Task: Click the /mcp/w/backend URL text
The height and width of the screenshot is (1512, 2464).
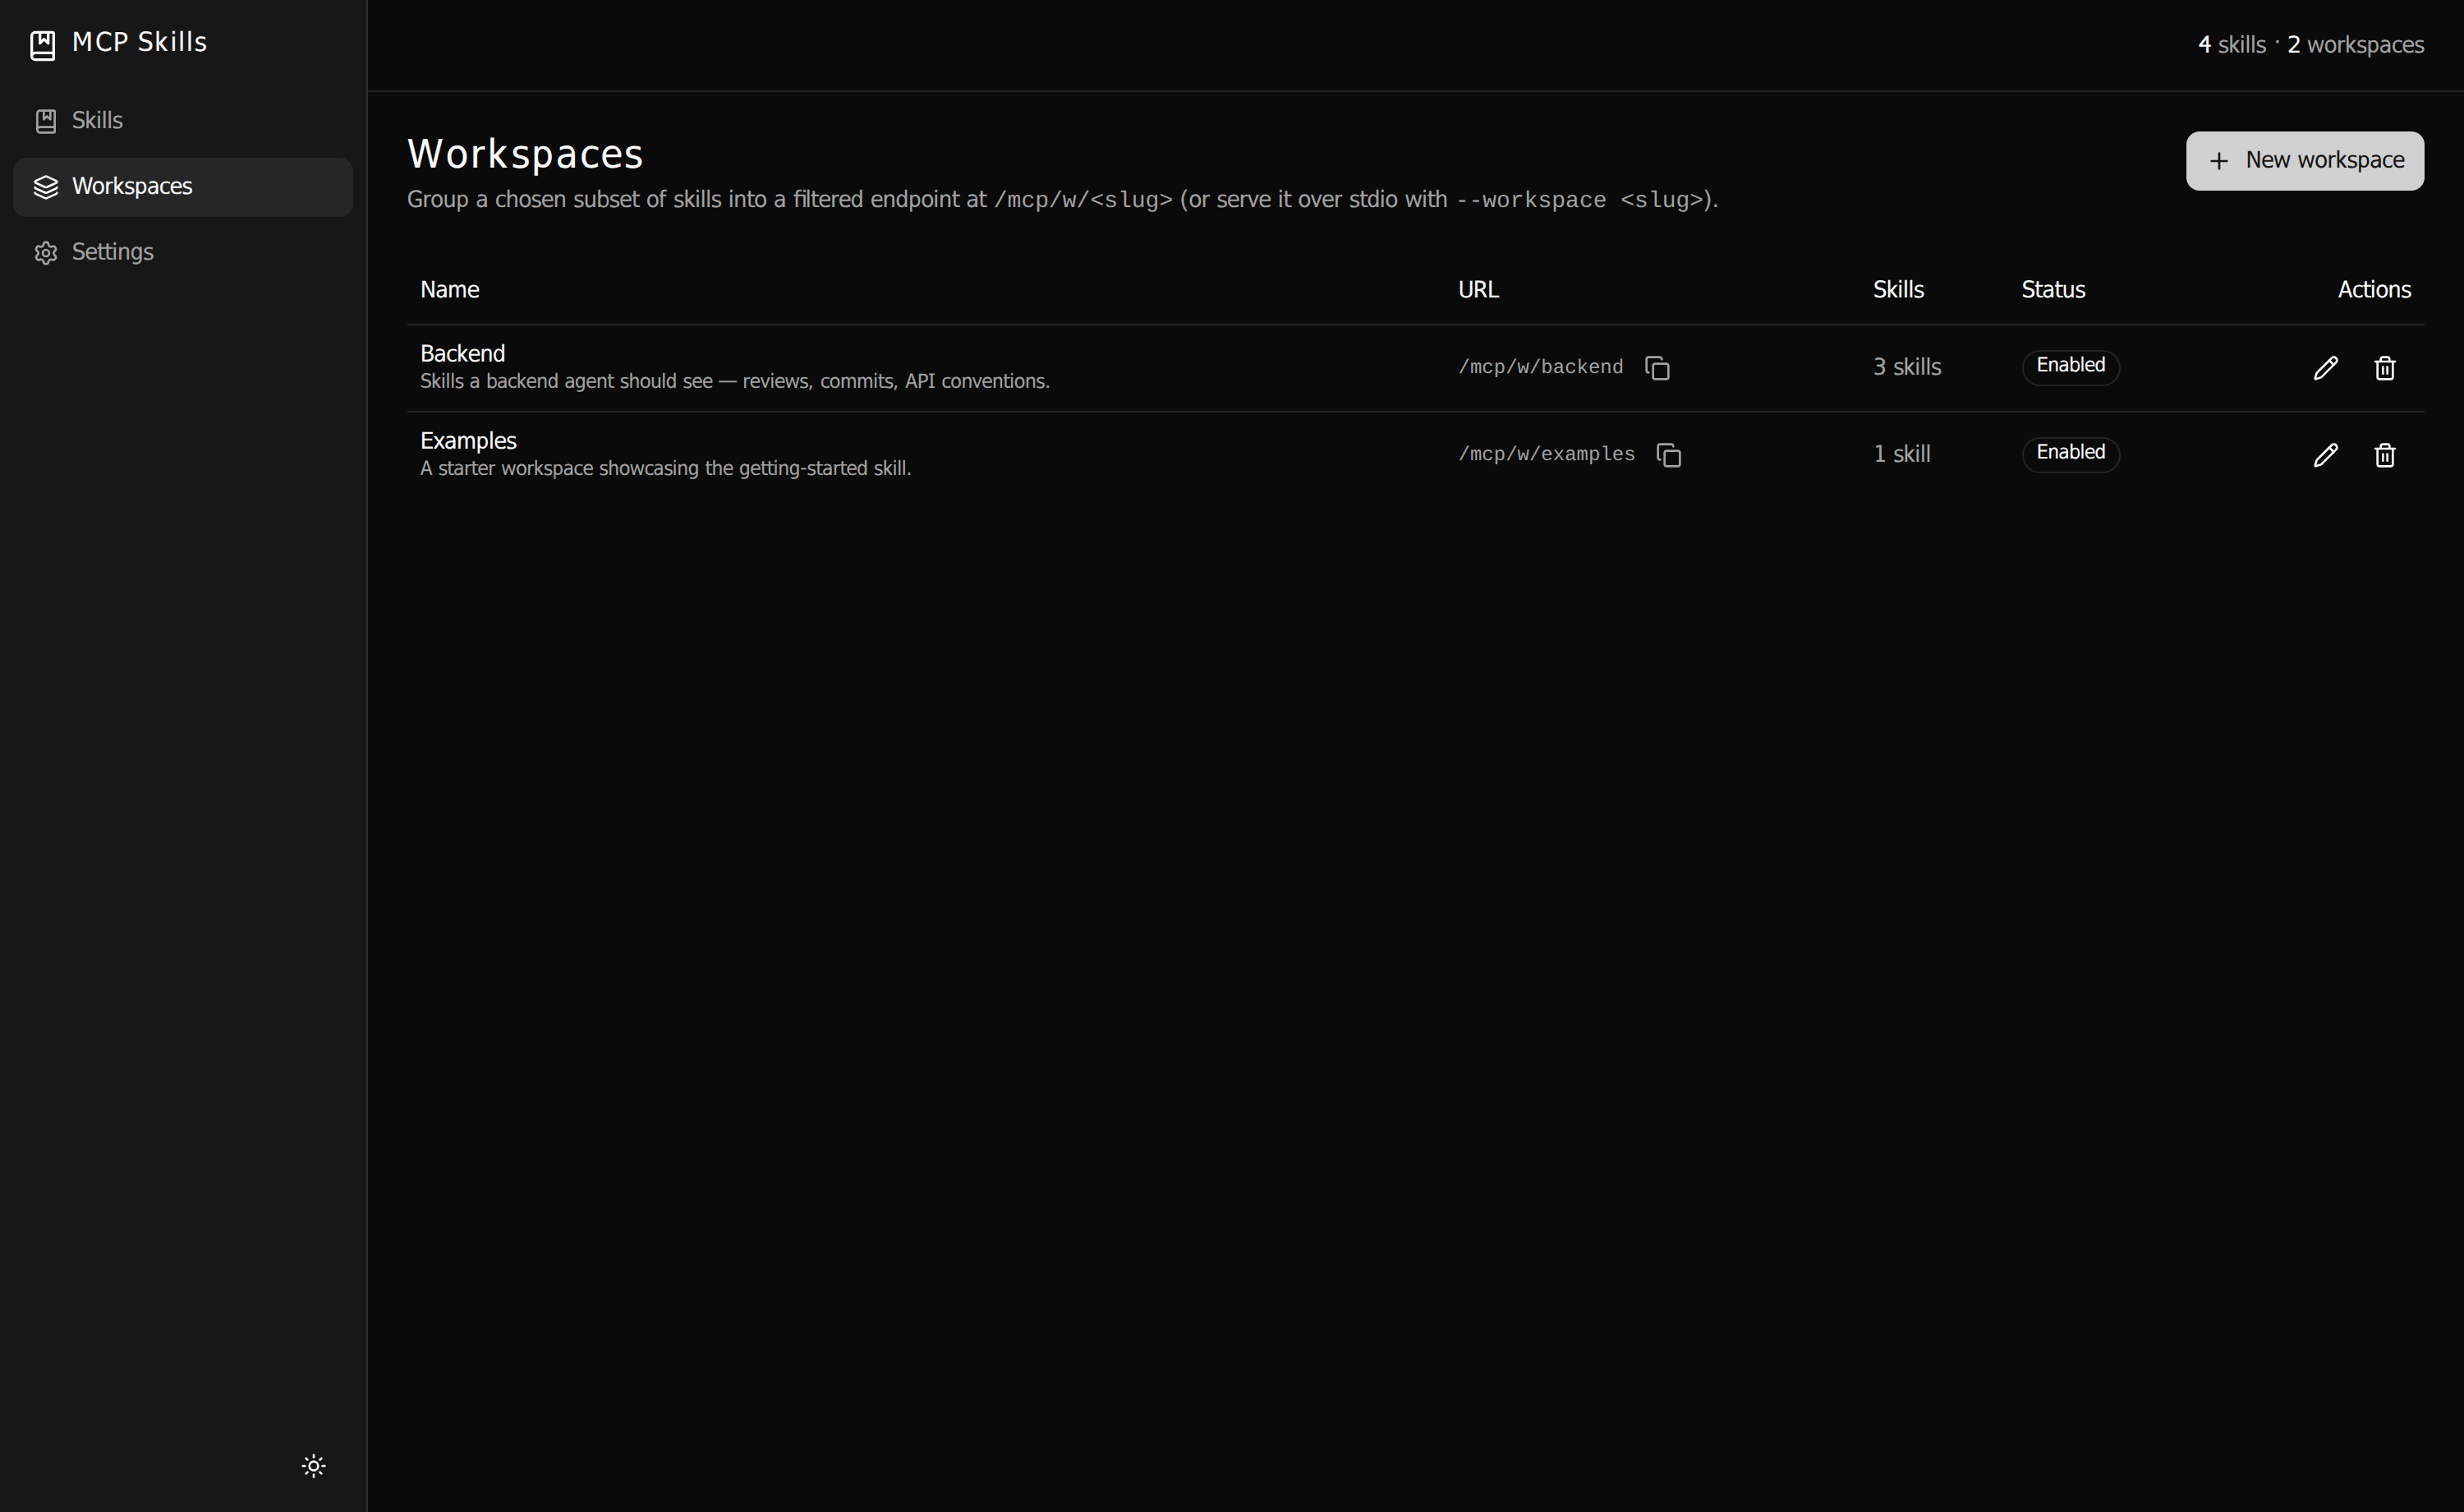Action: point(1540,367)
